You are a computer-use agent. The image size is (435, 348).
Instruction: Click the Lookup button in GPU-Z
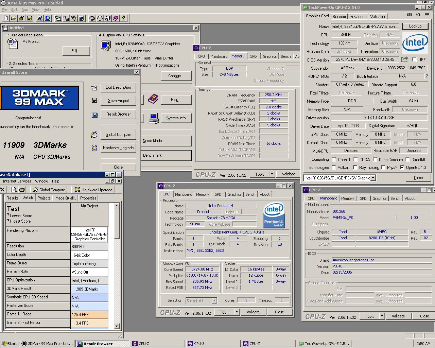[x=415, y=26]
